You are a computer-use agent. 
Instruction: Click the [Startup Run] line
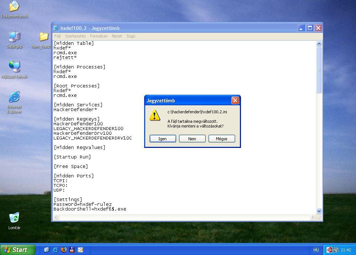[72, 157]
